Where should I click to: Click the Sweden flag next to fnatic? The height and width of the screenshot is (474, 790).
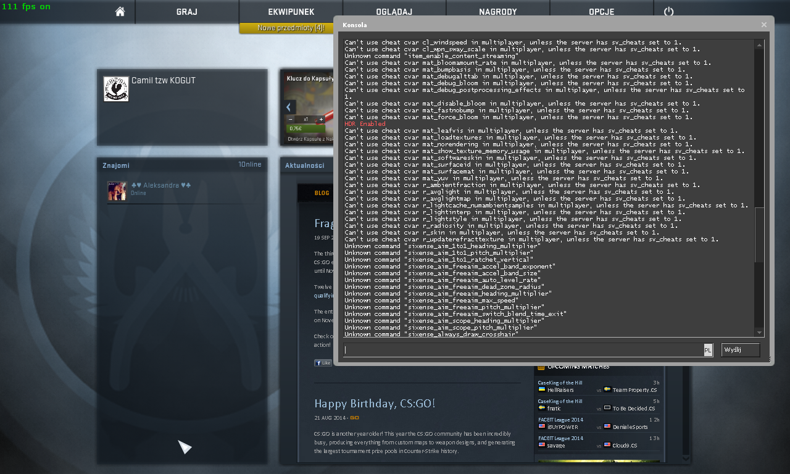coord(541,408)
